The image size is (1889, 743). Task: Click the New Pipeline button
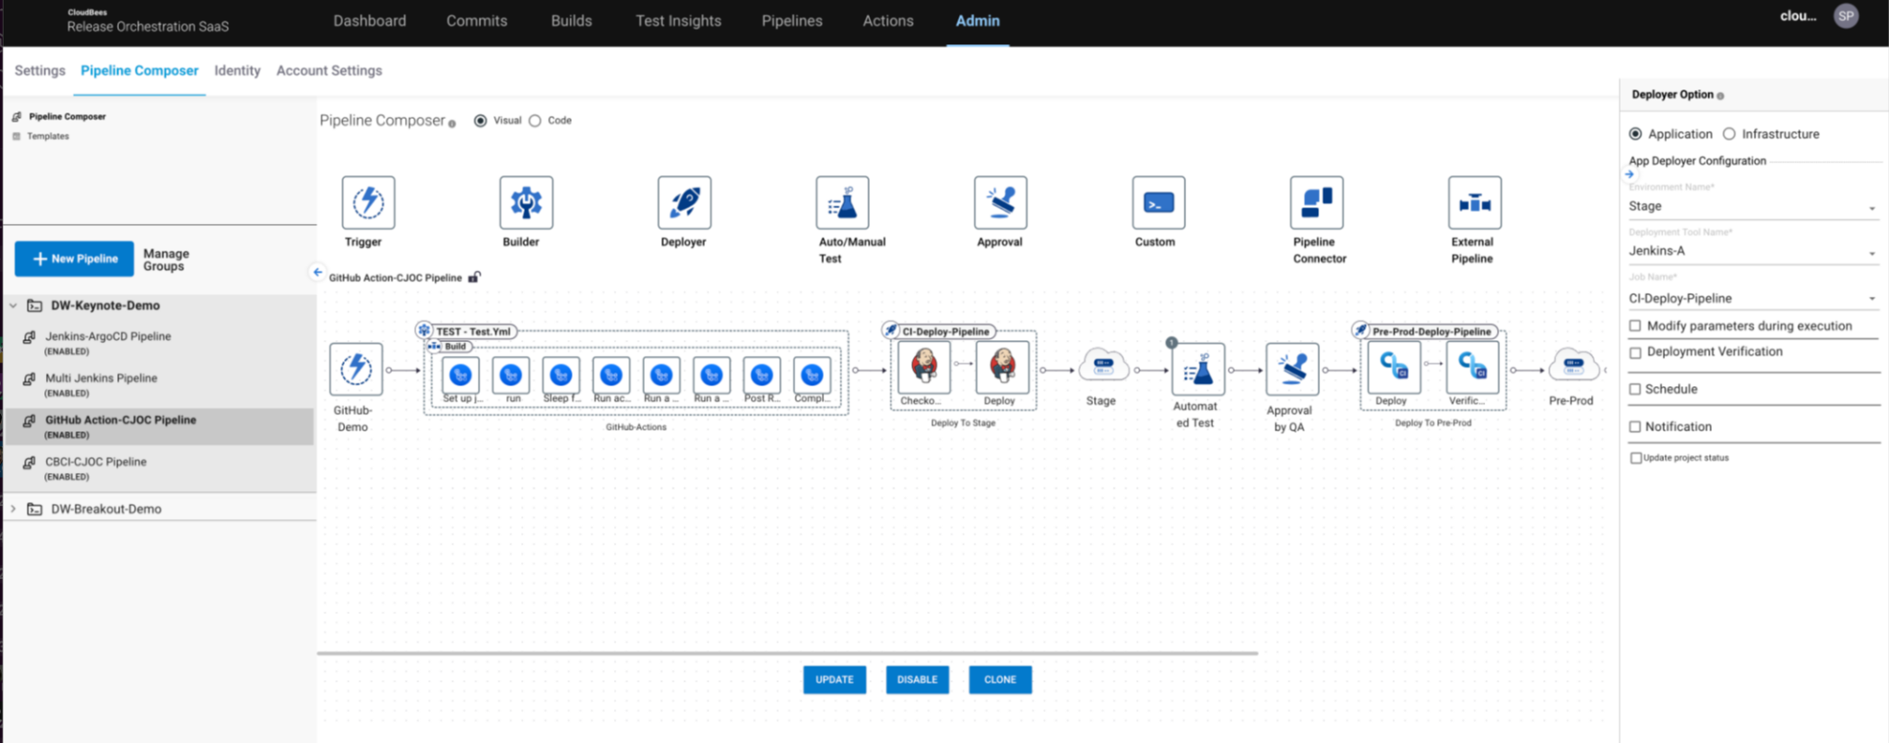point(75,259)
